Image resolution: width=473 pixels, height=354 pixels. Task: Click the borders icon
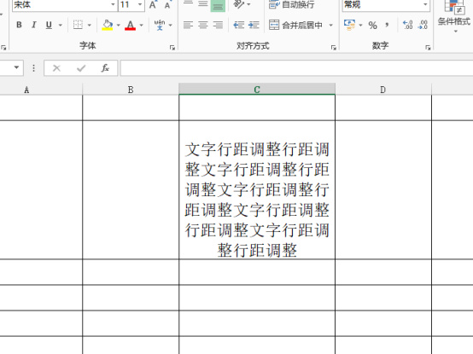point(79,25)
